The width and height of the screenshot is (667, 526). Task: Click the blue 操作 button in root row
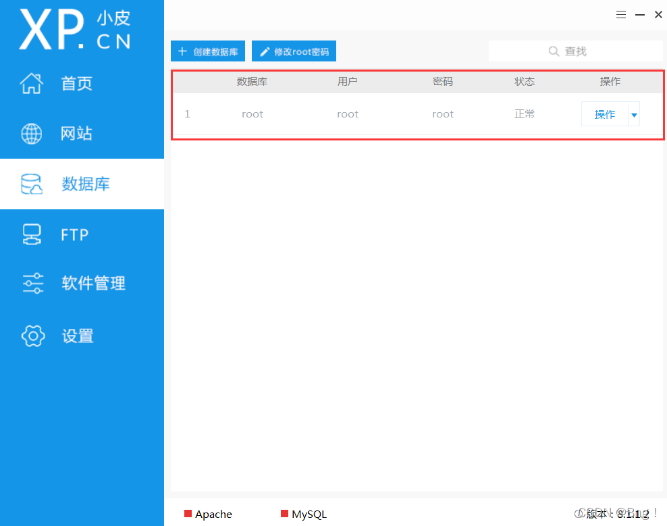604,114
